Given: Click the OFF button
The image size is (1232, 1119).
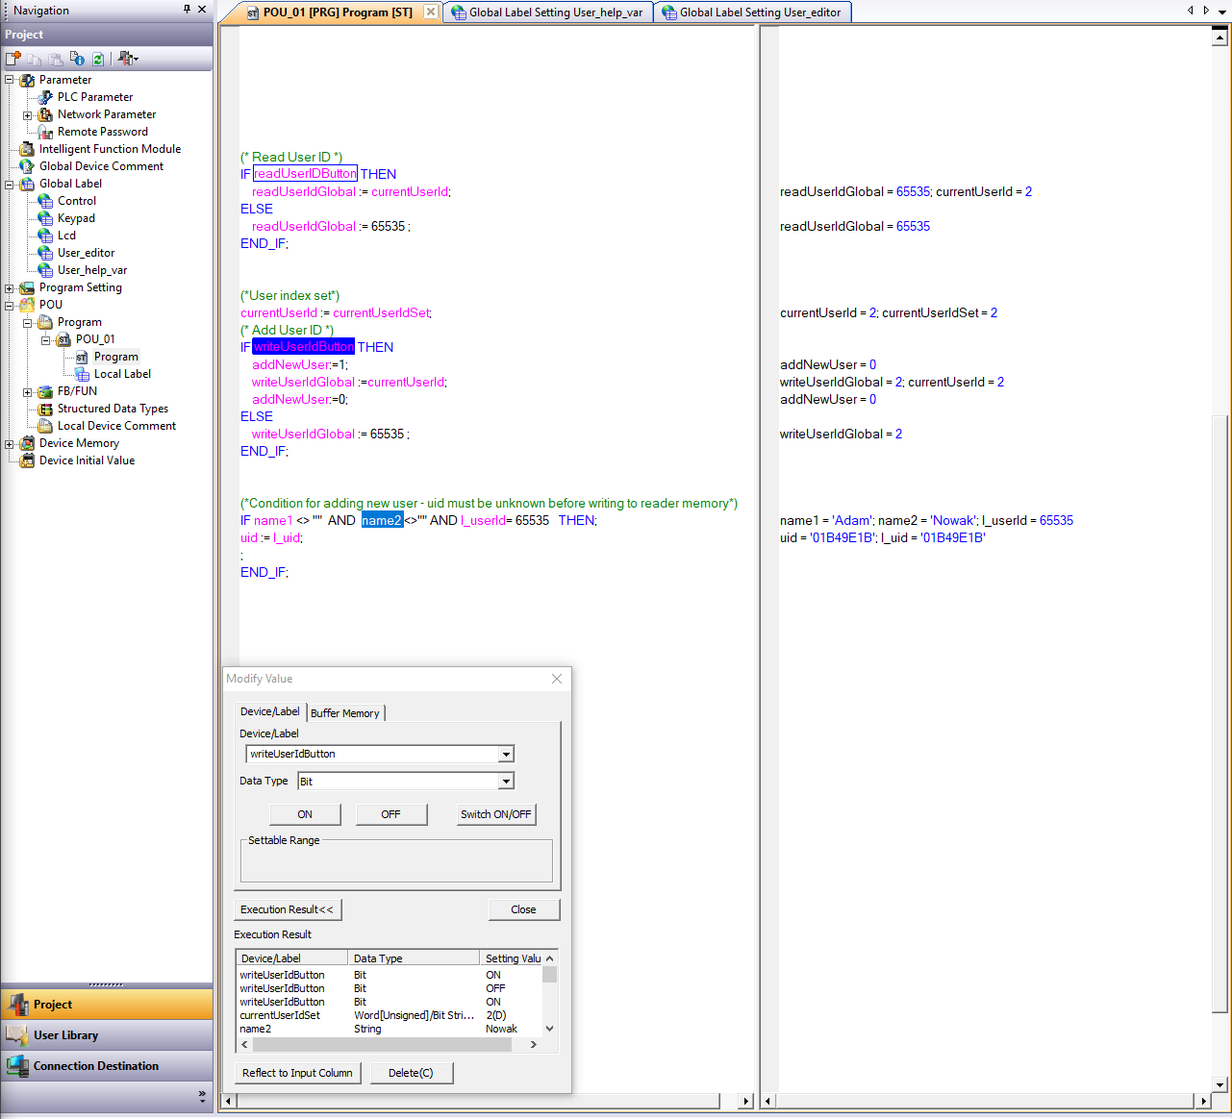Looking at the screenshot, I should pos(390,814).
